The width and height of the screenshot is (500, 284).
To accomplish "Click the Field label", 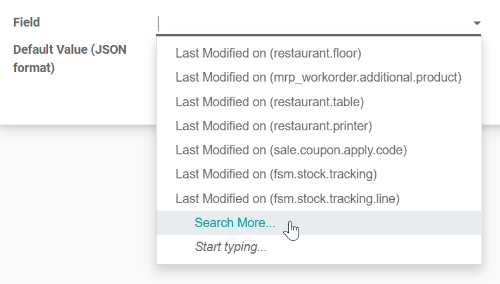I will pyautogui.click(x=27, y=22).
